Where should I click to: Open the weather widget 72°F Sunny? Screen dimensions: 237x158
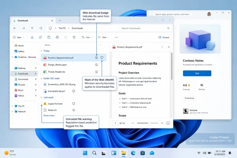point(10,153)
